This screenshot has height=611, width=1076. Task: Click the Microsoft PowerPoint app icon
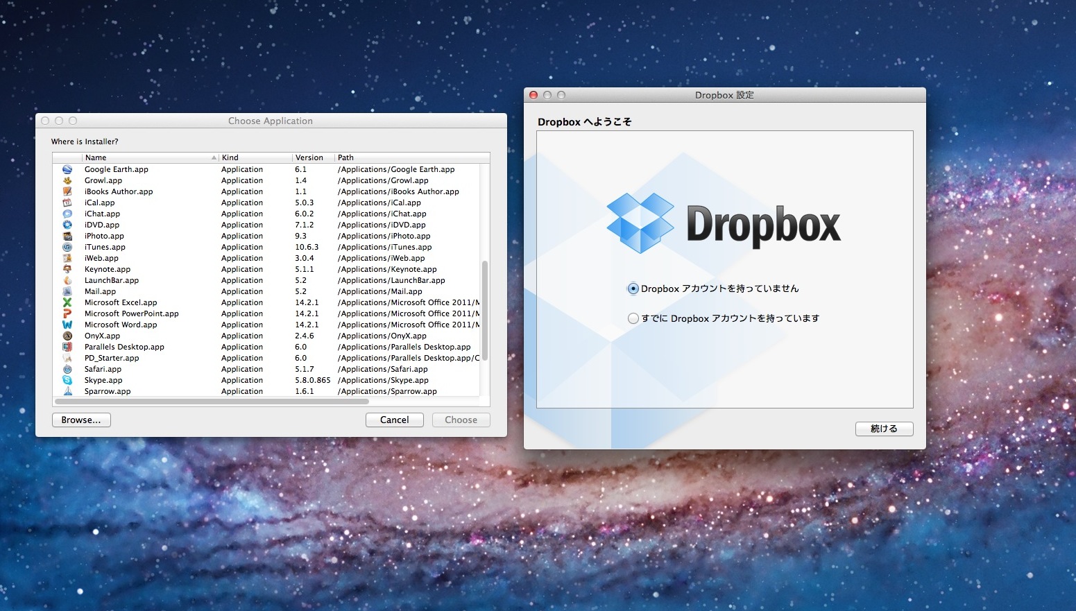tap(67, 313)
